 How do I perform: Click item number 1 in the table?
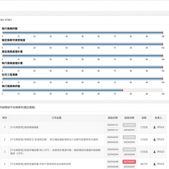5,127
